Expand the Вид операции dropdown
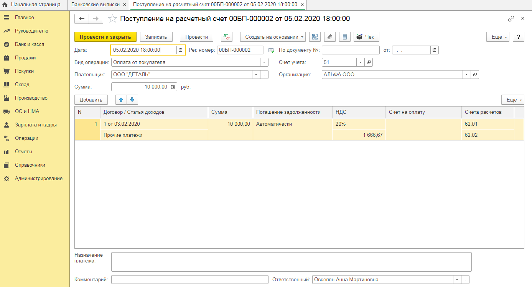This screenshot has width=532, height=287. click(264, 62)
